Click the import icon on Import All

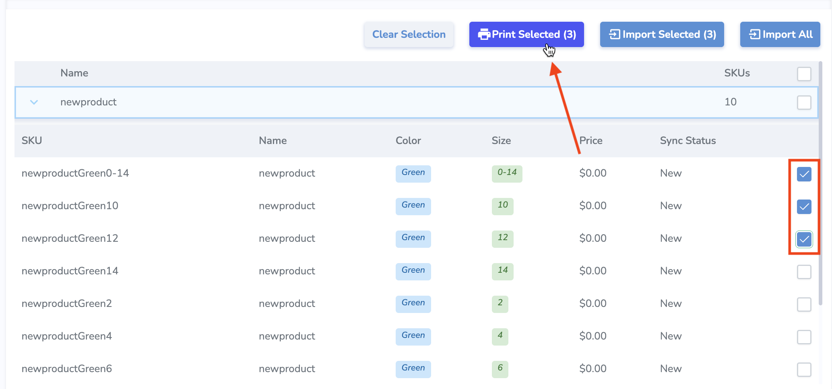tap(754, 35)
